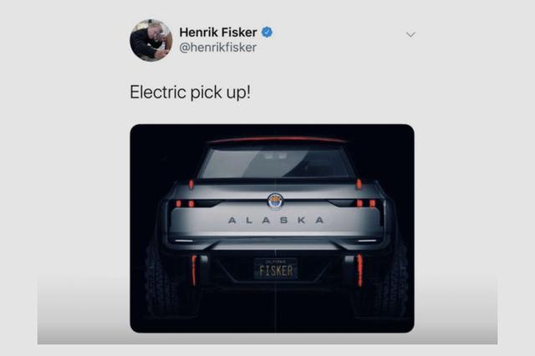535x356 pixels.
Task: Click the left vertical red bumper light
Action: [x=194, y=270]
